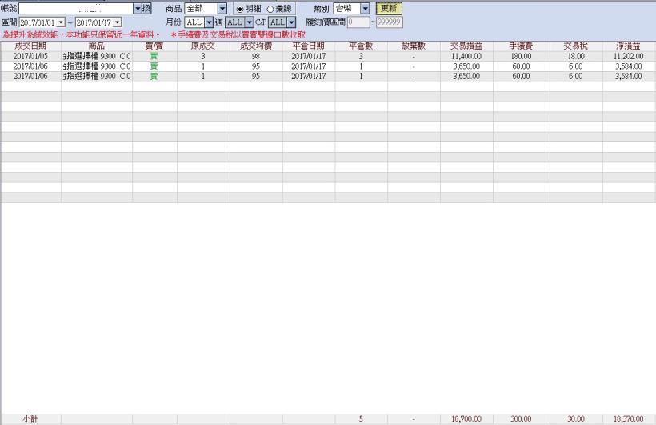This screenshot has width=656, height=425.
Task: Click the 淨損益 column header
Action: pos(628,46)
